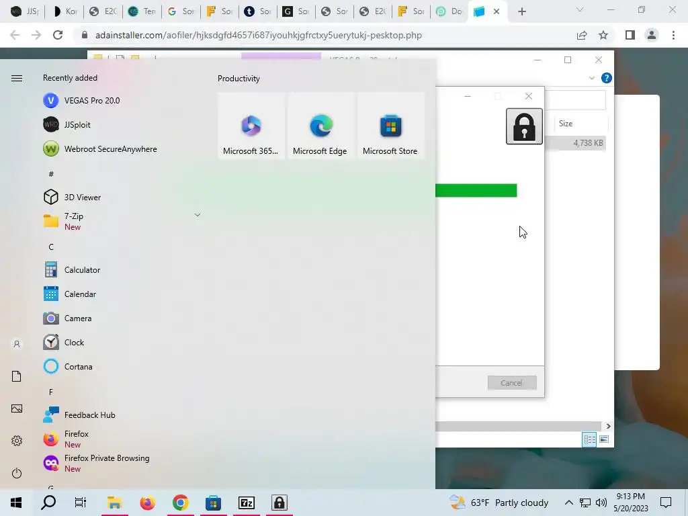Viewport: 688px width, 516px height.
Task: Open the Microsoft 365 tile
Action: click(251, 126)
